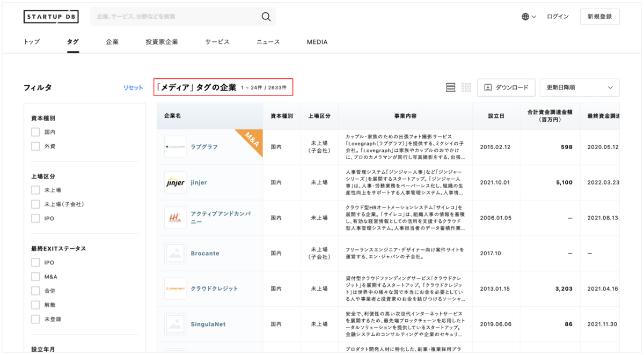This screenshot has width=644, height=355.
Task: Open the クラウドクレジット company link
Action: pos(215,289)
